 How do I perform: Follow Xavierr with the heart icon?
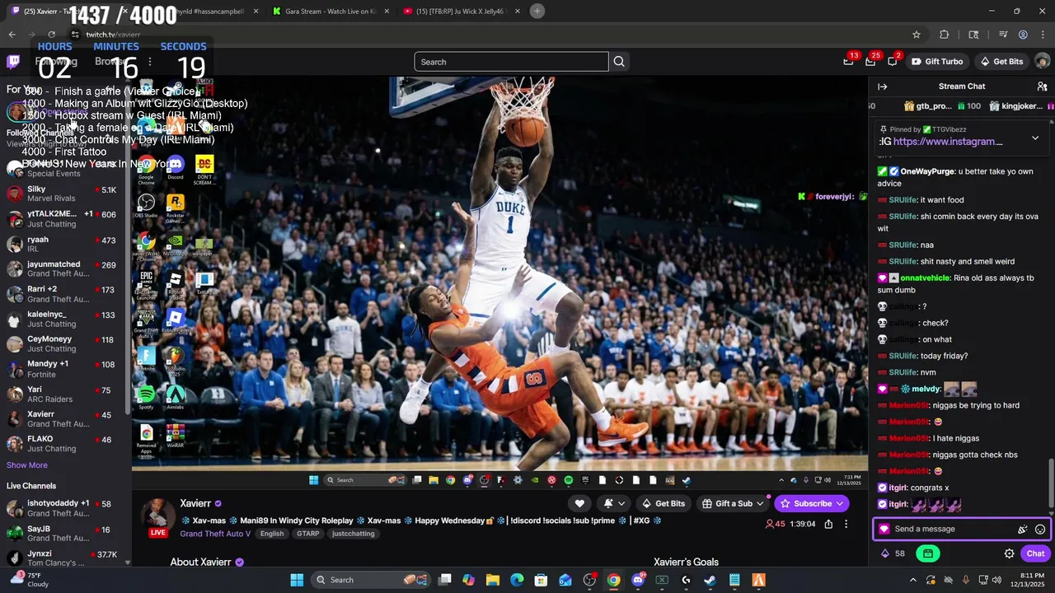pyautogui.click(x=579, y=503)
